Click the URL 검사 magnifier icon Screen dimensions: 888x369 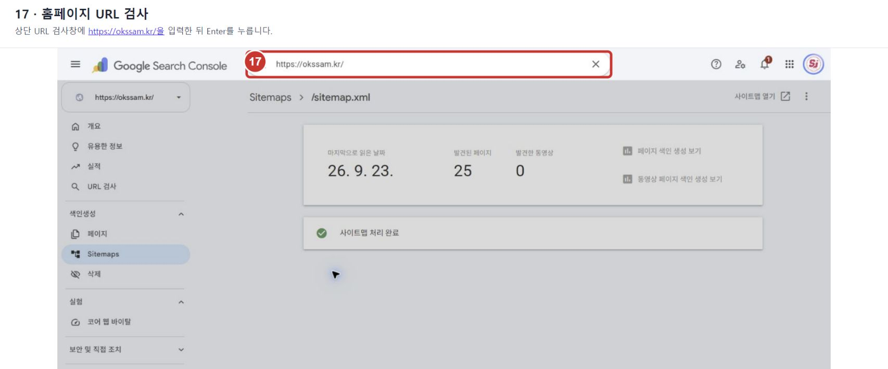(x=75, y=187)
